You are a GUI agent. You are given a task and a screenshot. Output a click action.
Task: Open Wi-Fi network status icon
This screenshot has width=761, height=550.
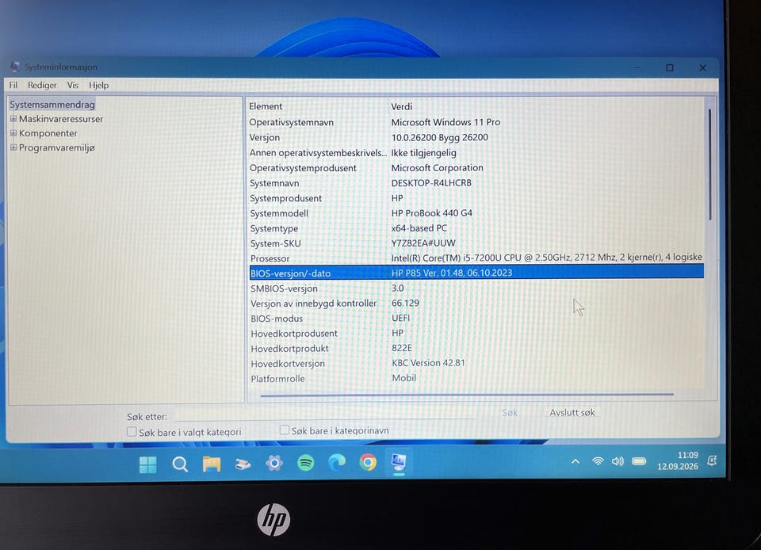coord(598,460)
